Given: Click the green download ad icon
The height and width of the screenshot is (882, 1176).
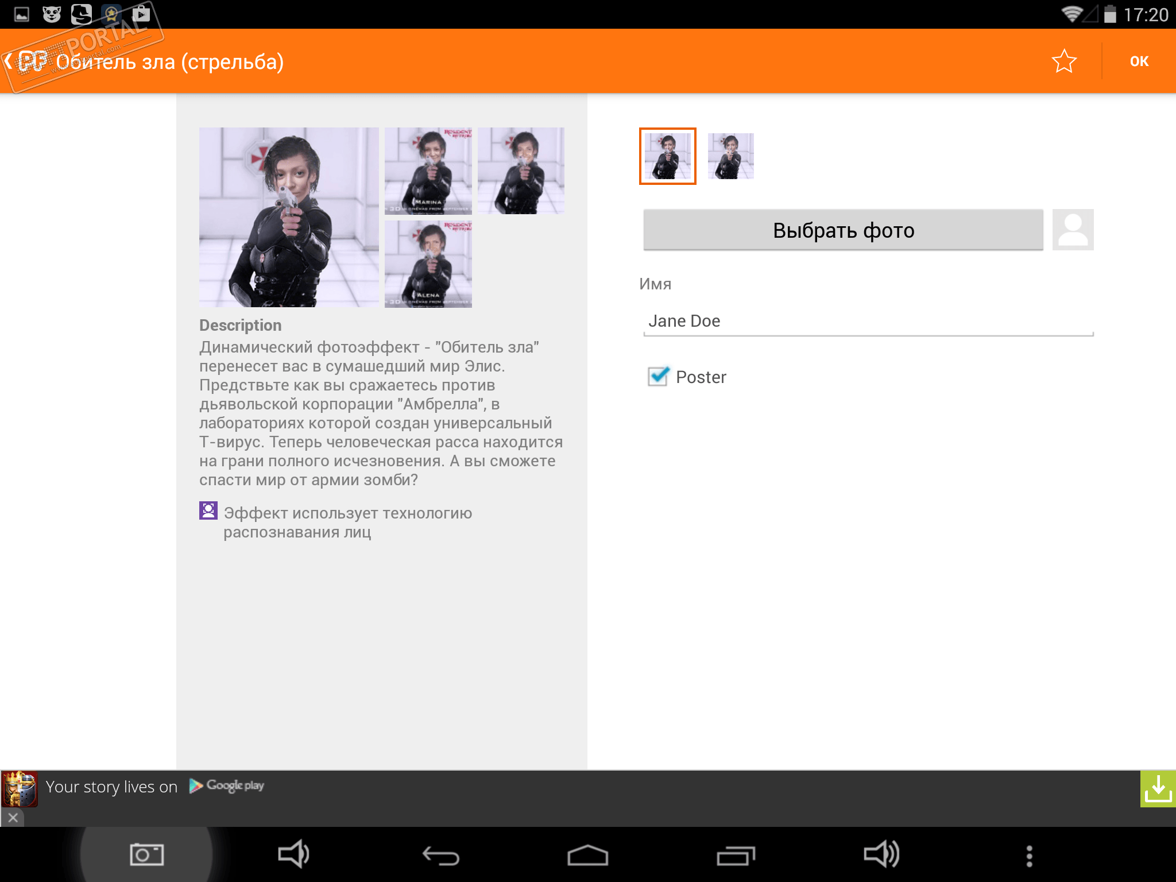Looking at the screenshot, I should click(1158, 789).
